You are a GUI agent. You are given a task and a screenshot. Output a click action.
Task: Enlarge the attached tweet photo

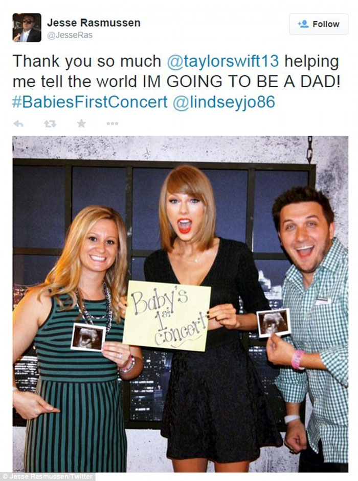tap(180, 304)
